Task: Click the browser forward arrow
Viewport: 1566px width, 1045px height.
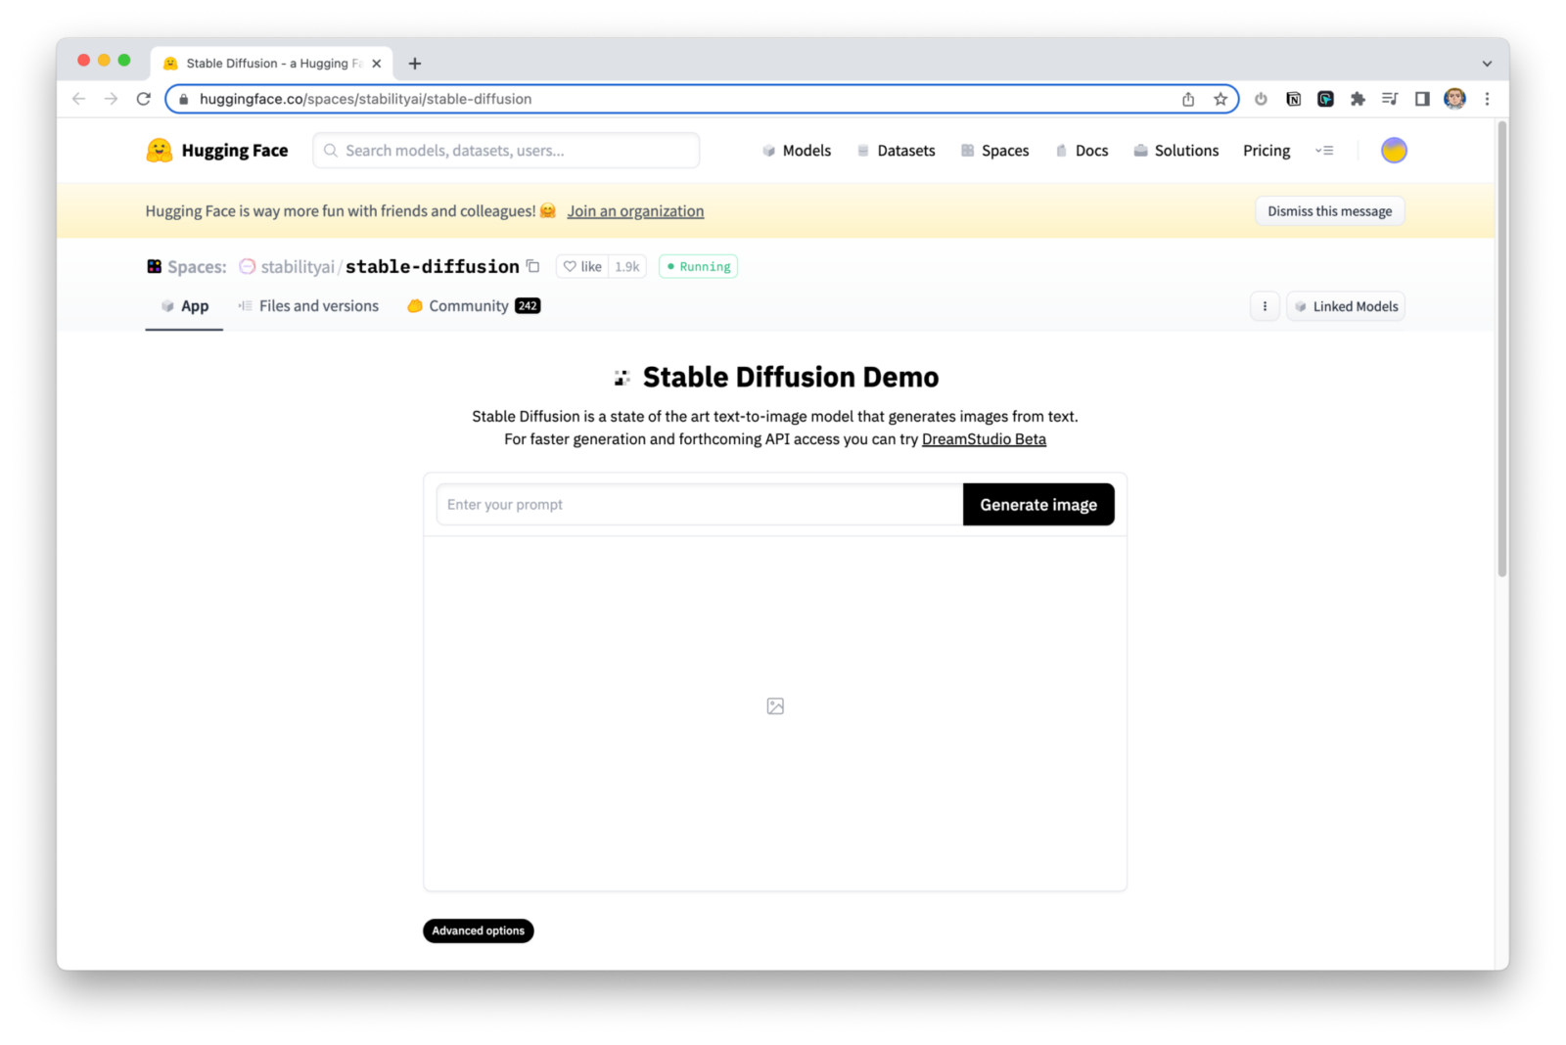Action: coord(111,99)
